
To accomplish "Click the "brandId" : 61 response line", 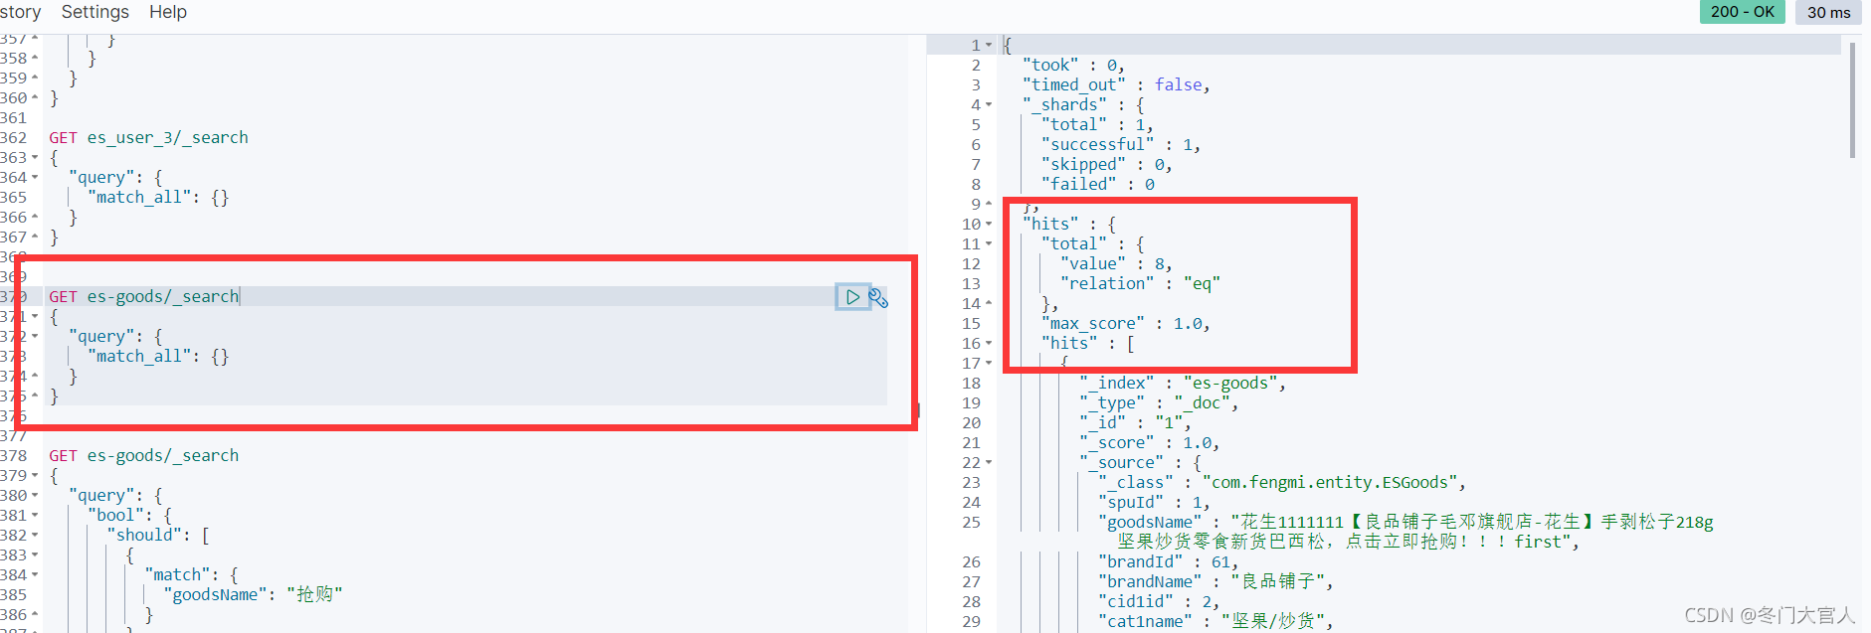I will click(x=1169, y=561).
